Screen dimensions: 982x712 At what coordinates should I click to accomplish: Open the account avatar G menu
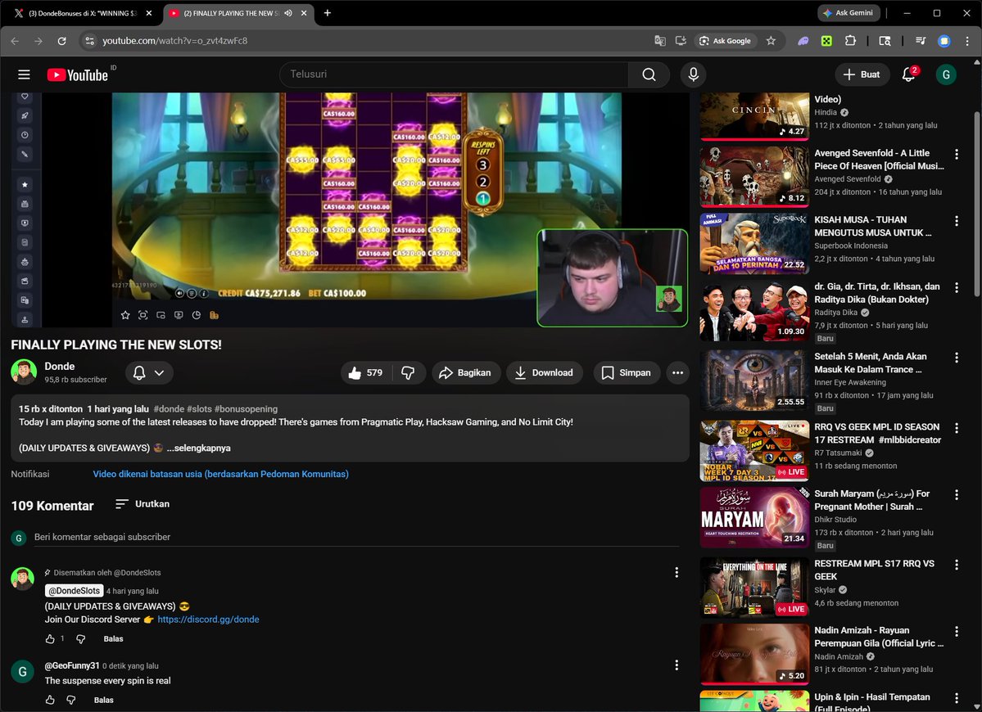click(946, 74)
